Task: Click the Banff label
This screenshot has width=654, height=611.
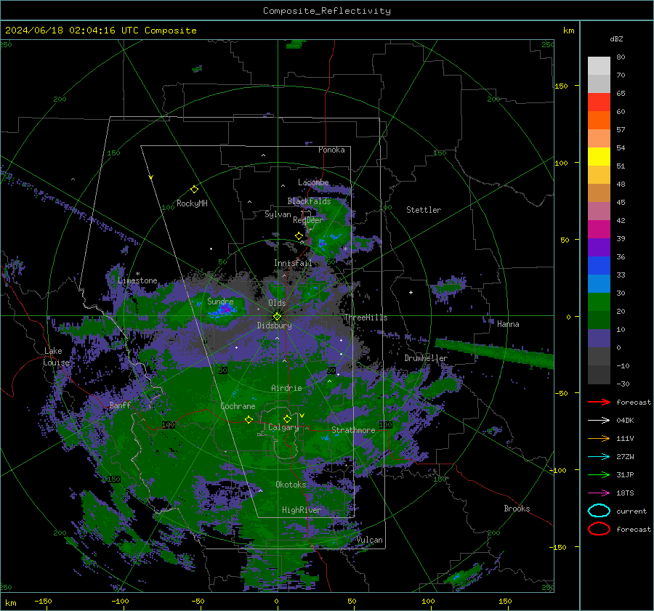Action: (x=120, y=405)
